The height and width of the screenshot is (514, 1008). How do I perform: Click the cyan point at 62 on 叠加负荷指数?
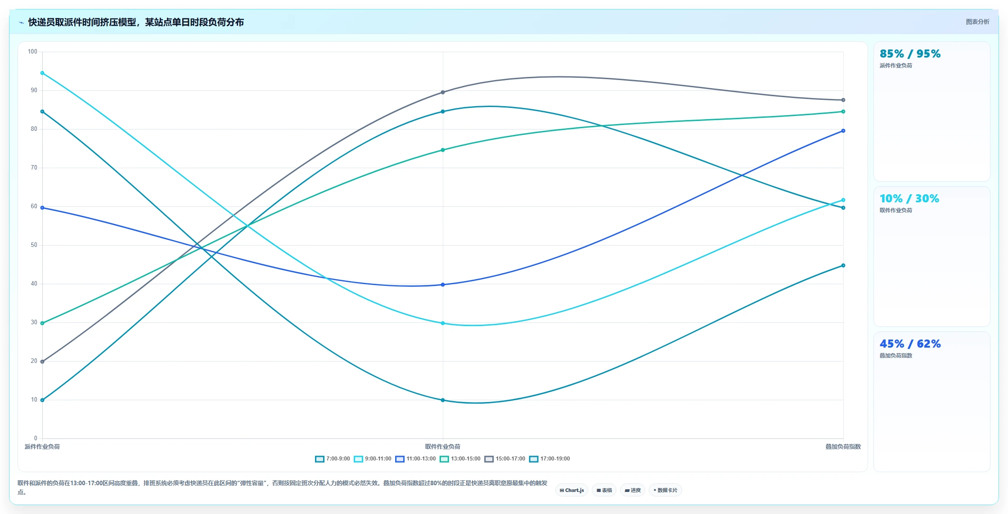click(843, 200)
